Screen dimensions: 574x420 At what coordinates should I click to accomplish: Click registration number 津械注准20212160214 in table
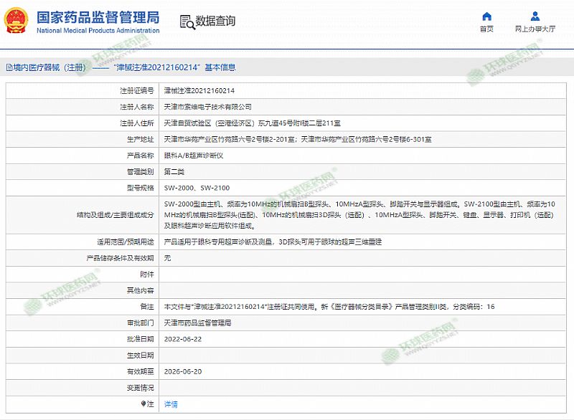pyautogui.click(x=199, y=90)
